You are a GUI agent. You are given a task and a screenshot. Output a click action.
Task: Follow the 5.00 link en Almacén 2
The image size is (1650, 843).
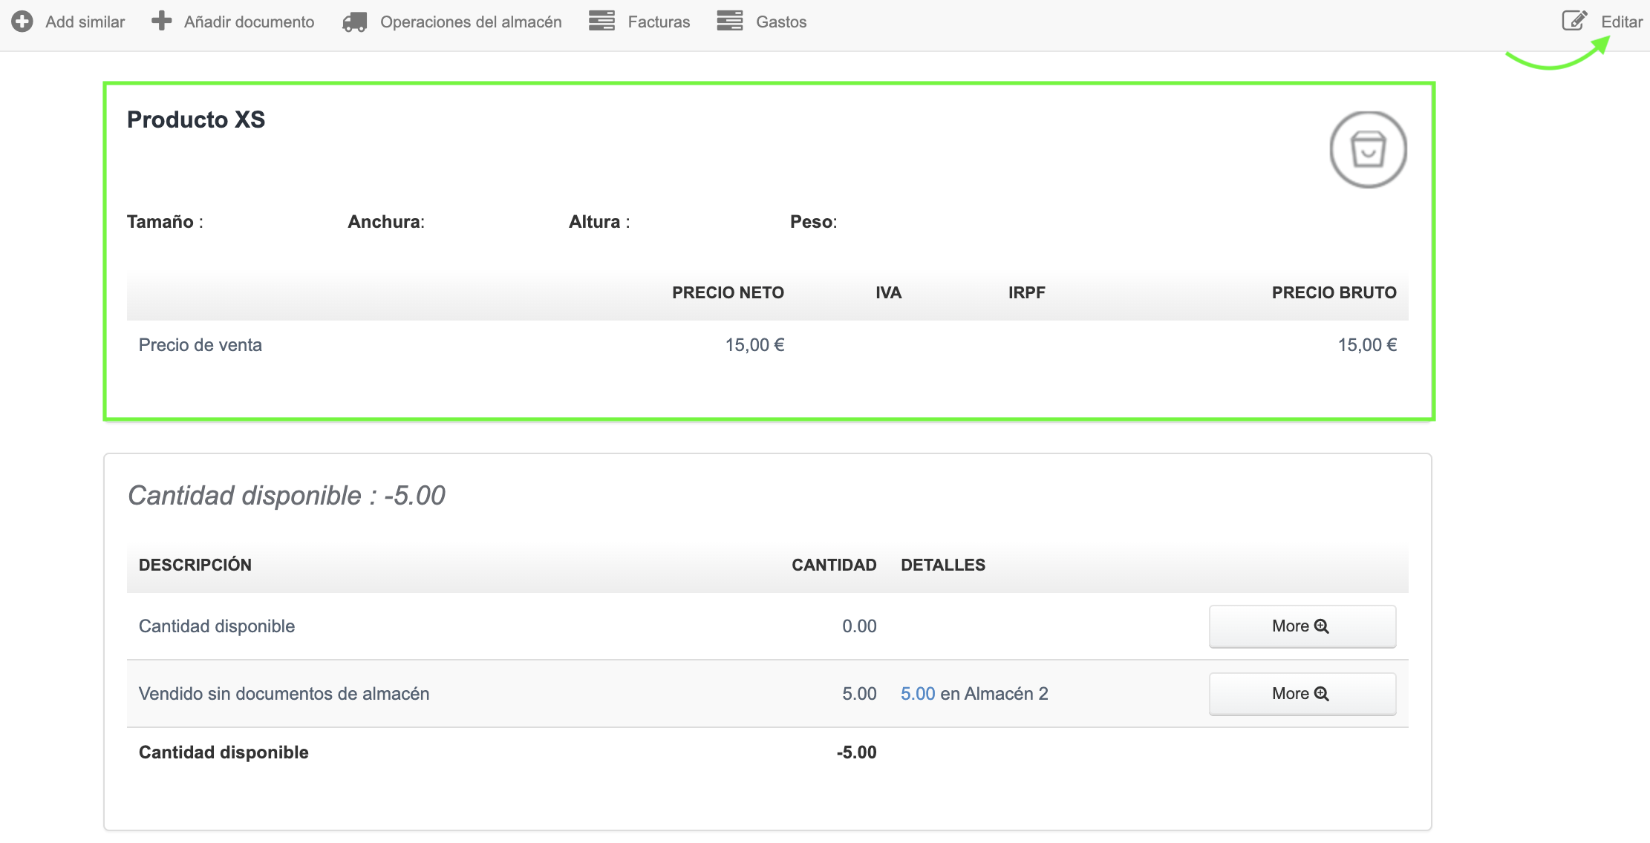pyautogui.click(x=918, y=694)
